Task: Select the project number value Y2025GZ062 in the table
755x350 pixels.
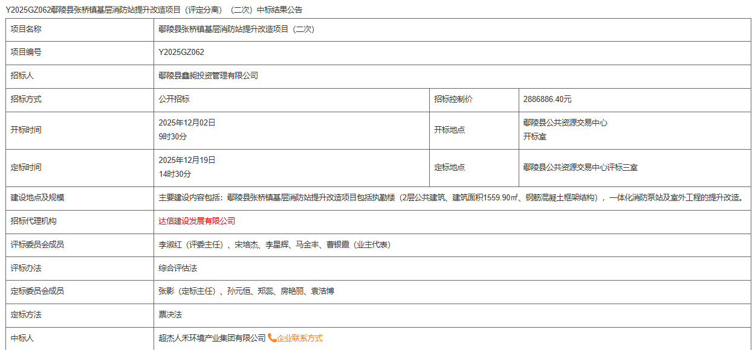Action: tap(181, 52)
